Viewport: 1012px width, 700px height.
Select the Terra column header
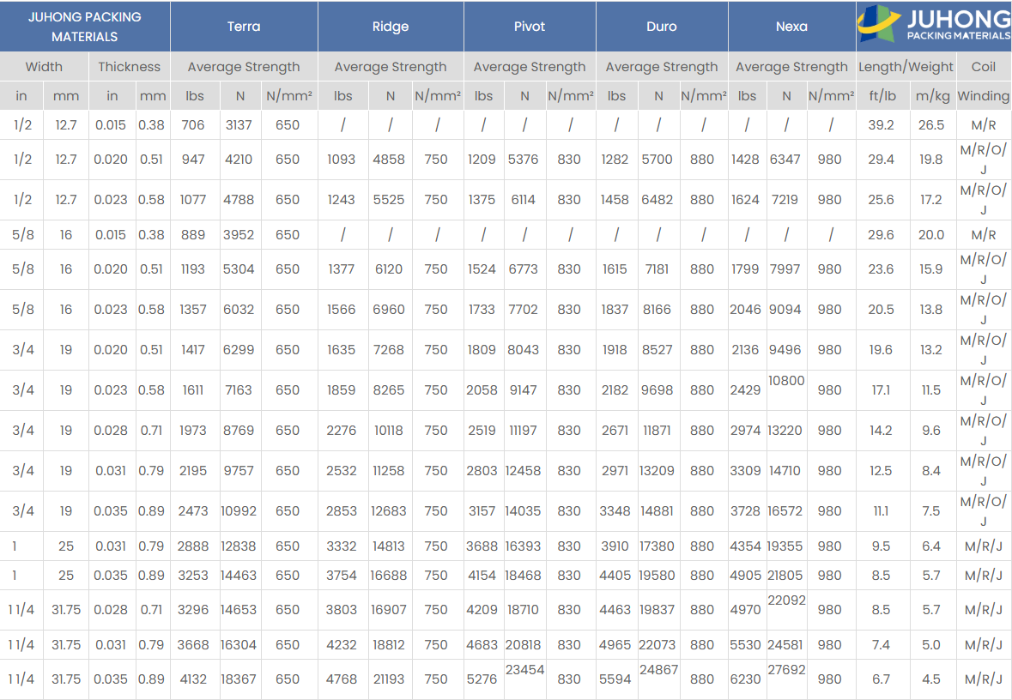(x=245, y=26)
